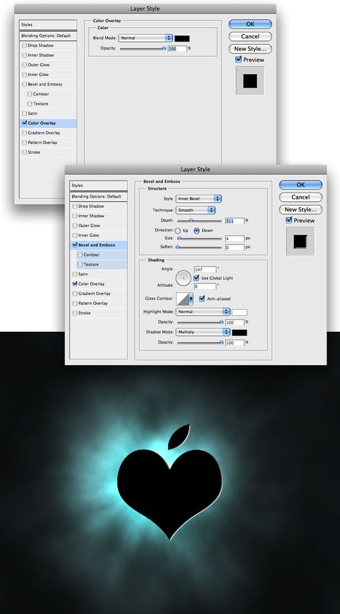Click Cancel in the Bevel and Emboss dialog
This screenshot has height=614, width=340.
point(300,197)
